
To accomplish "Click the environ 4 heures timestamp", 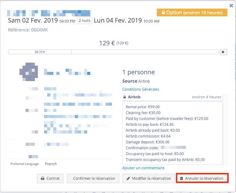I will coord(206,97).
